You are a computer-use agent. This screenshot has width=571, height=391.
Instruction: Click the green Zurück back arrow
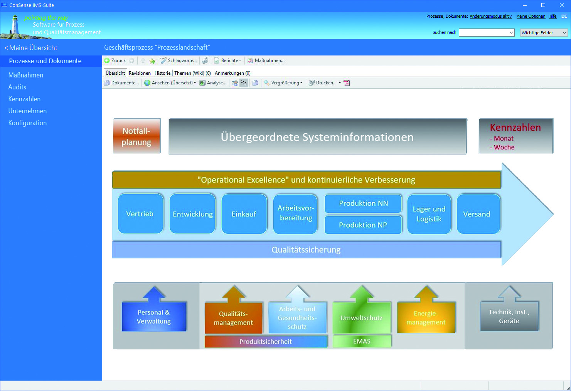[107, 60]
